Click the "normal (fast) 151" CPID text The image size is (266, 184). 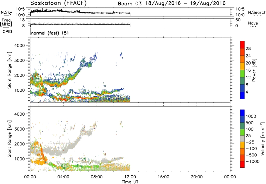[50, 33]
